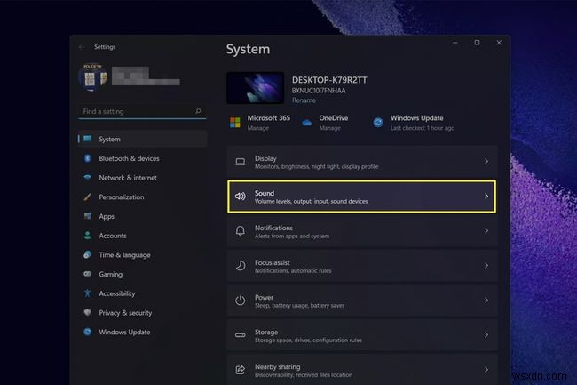The height and width of the screenshot is (385, 577).
Task: Manage OneDrive storage
Action: [329, 128]
